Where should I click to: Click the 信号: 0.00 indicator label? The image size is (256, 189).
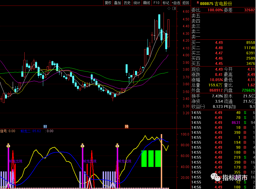[x=7, y=131]
